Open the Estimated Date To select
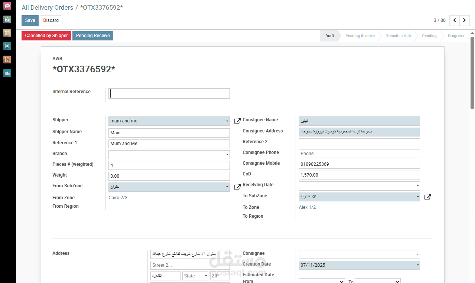475x283 pixels. (377, 282)
